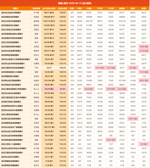Click the cell reading 142/127 多3
This screenshot has height=168, width=150.
click(x=49, y=127)
